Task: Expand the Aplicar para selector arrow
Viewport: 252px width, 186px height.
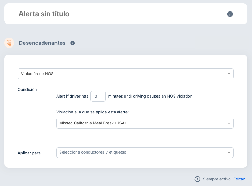Action: [229, 153]
